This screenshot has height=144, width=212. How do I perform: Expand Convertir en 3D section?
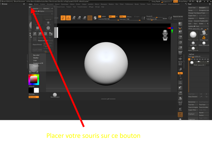[38, 63]
